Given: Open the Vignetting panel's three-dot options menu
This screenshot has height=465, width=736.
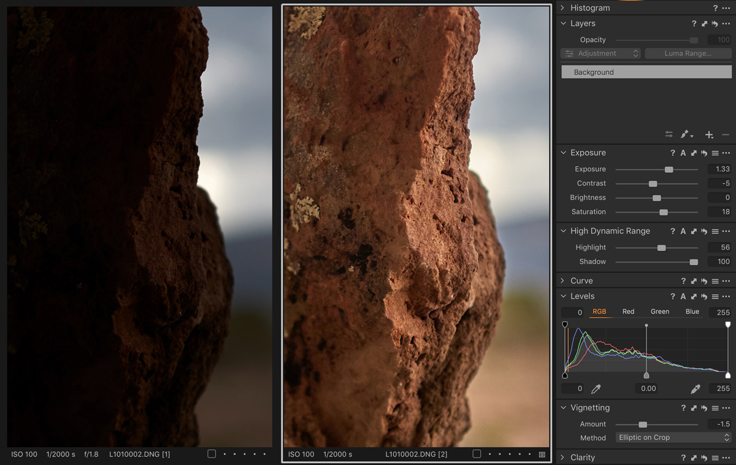Looking at the screenshot, I should pos(726,408).
